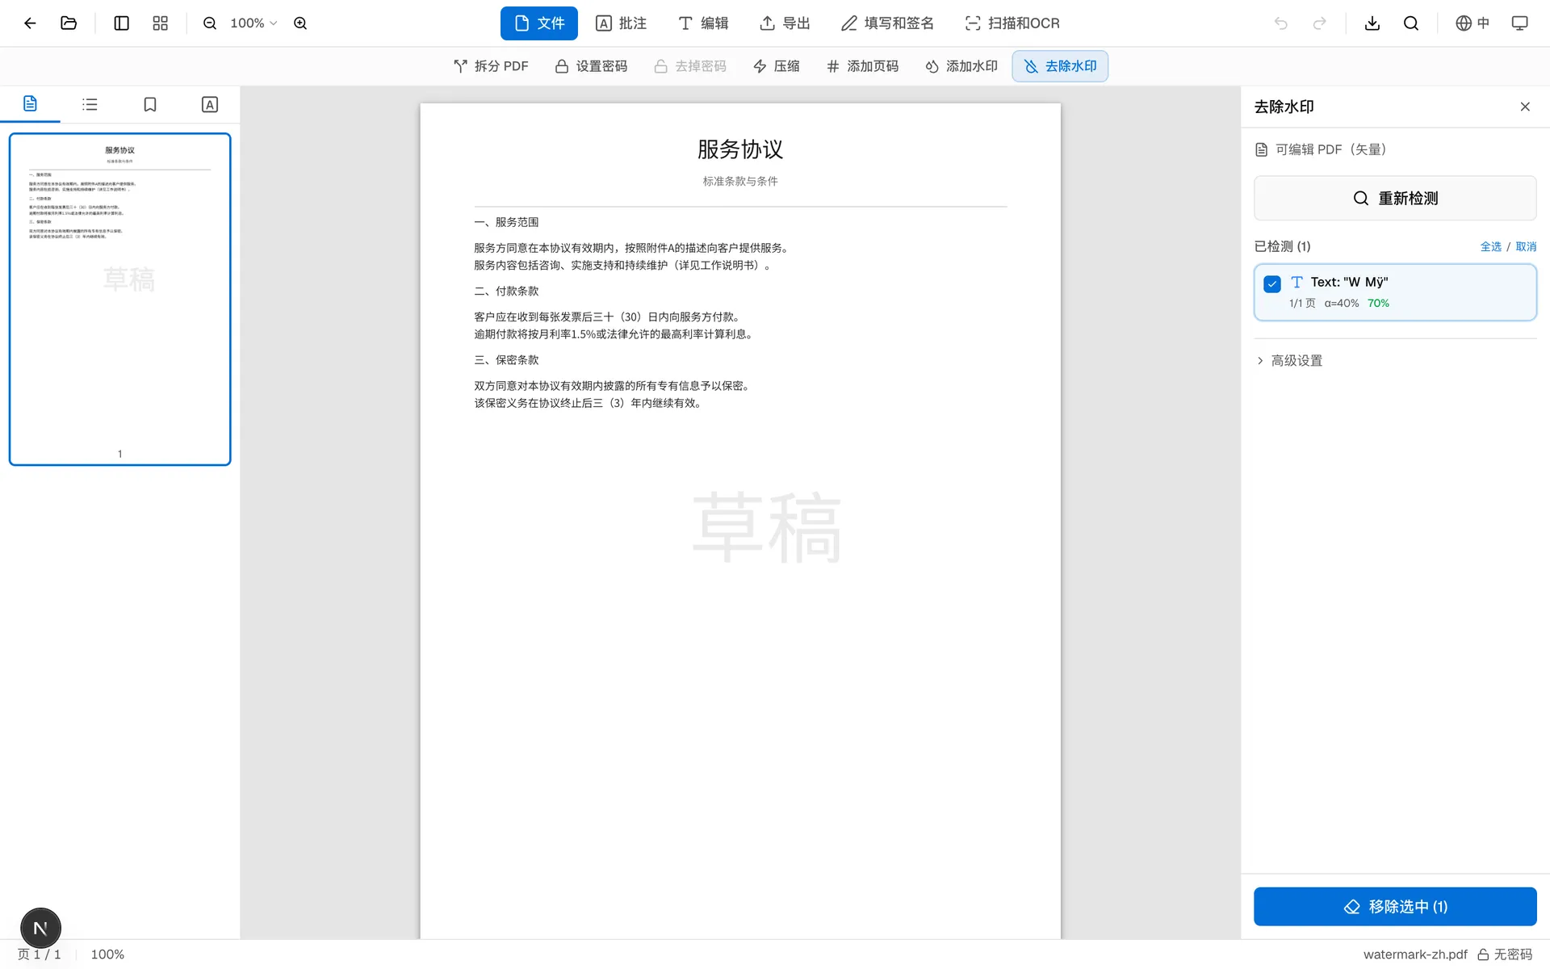Uncheck the Text "W Mÿ" watermark checkbox
1550x969 pixels.
1272,283
